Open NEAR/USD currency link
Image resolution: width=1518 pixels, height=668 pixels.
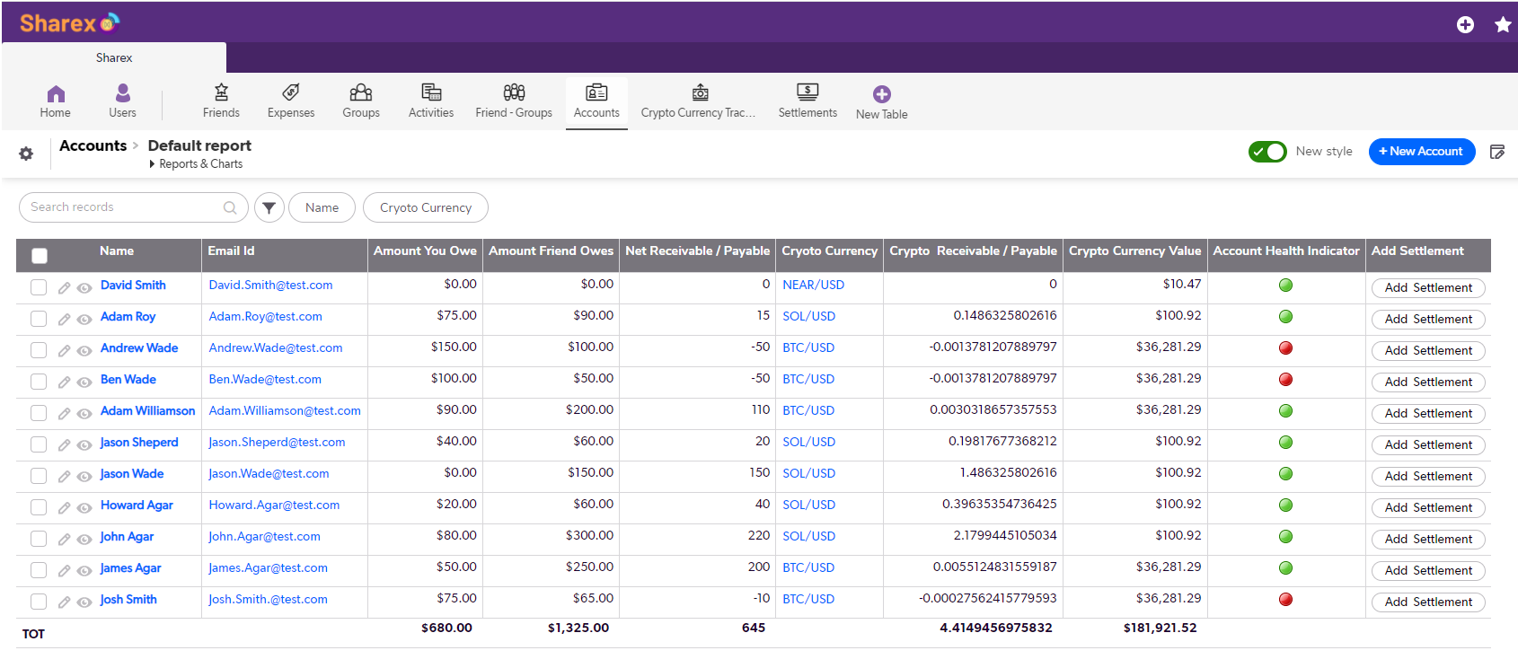813,285
